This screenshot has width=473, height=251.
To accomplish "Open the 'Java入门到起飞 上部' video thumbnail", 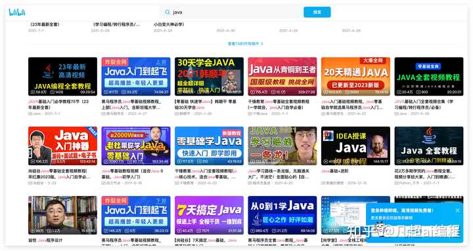I will pyautogui.click(x=136, y=77).
